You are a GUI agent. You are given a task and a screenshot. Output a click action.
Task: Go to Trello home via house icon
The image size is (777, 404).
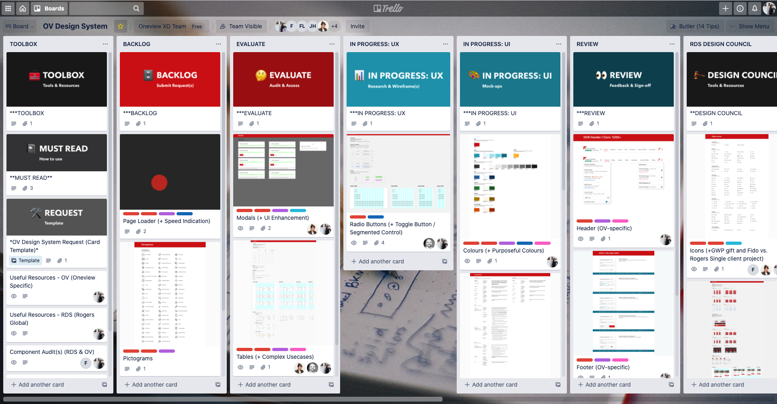(23, 8)
